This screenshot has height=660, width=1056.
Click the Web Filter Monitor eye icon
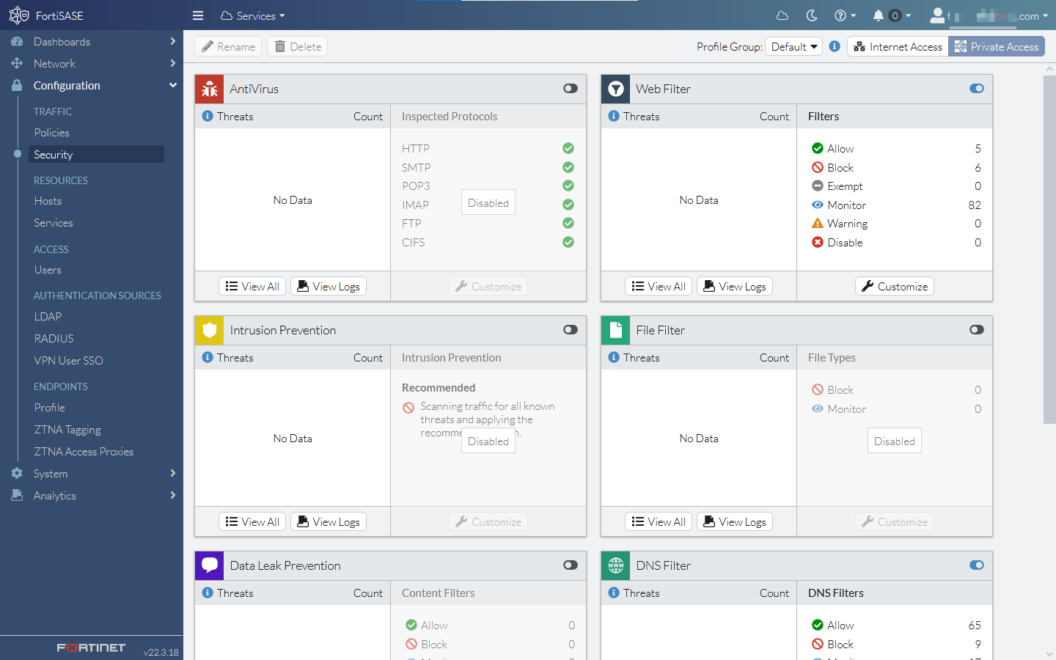(x=818, y=205)
